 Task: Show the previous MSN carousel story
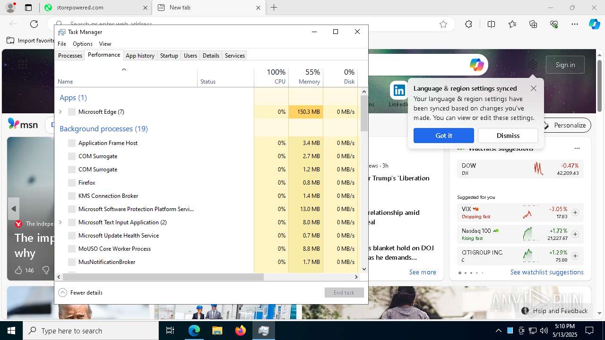click(x=14, y=208)
